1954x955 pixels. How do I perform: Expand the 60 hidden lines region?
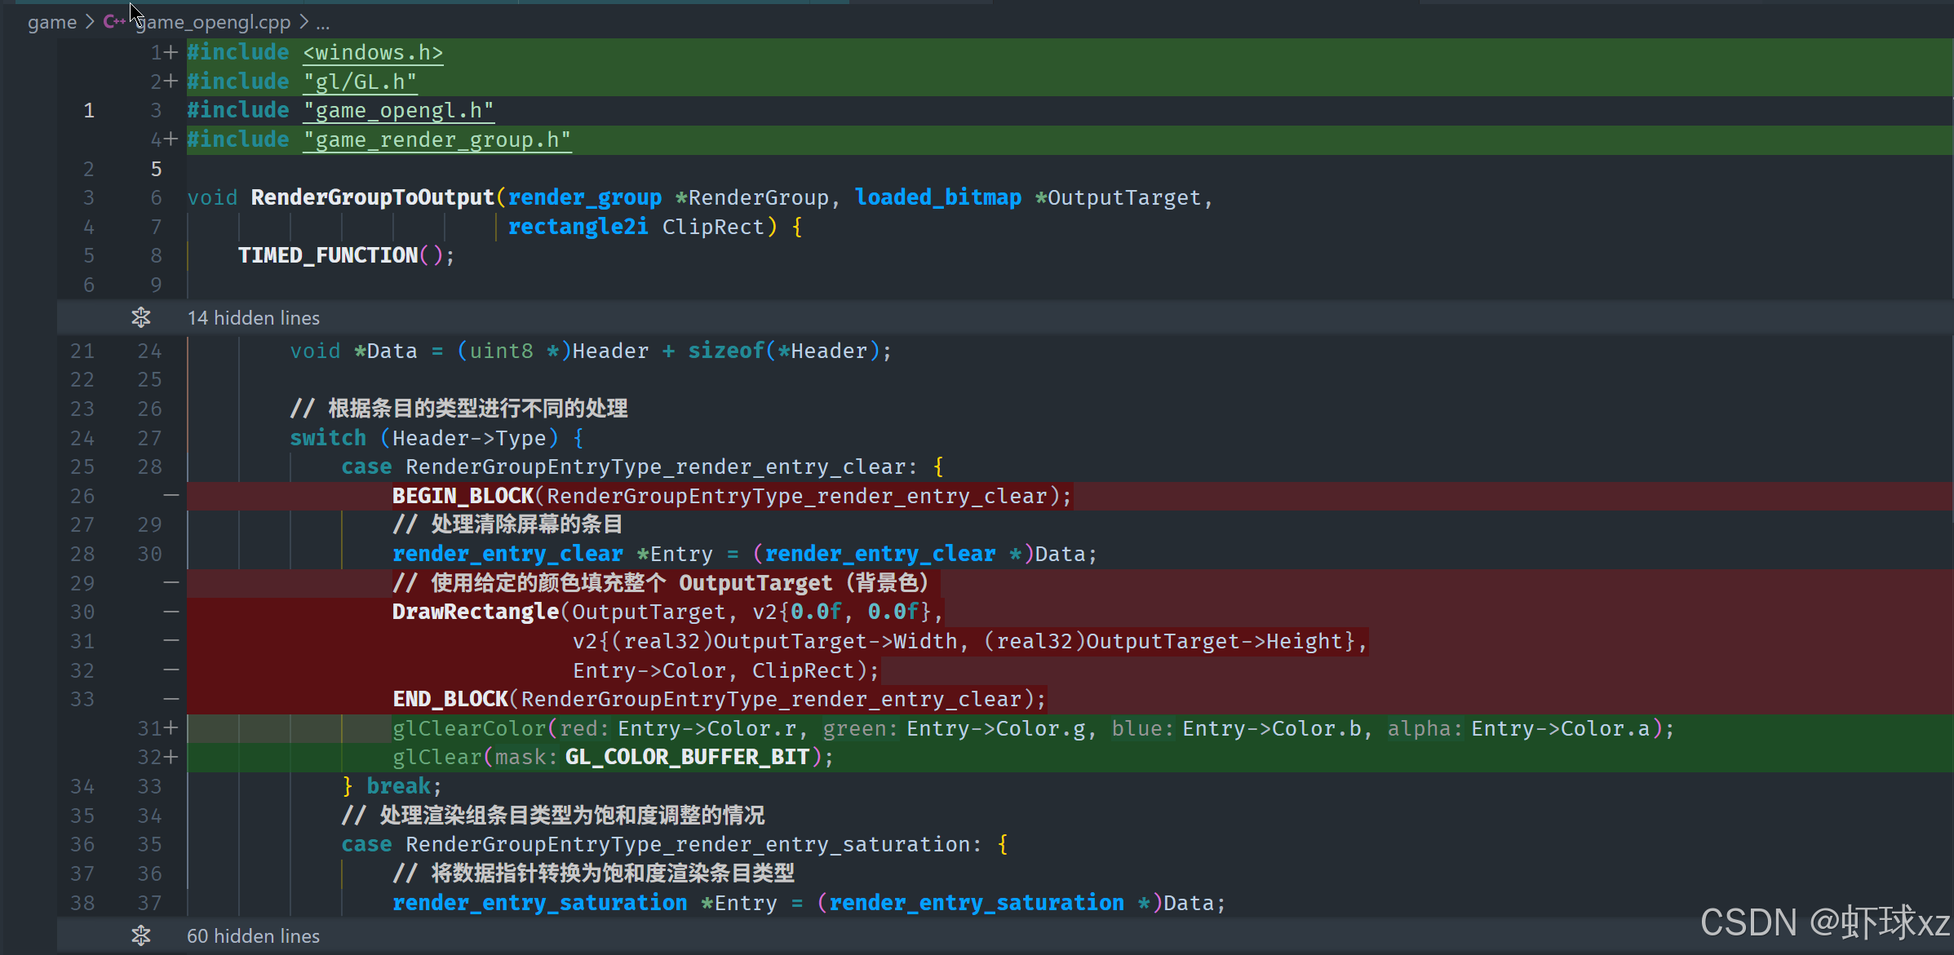254,935
